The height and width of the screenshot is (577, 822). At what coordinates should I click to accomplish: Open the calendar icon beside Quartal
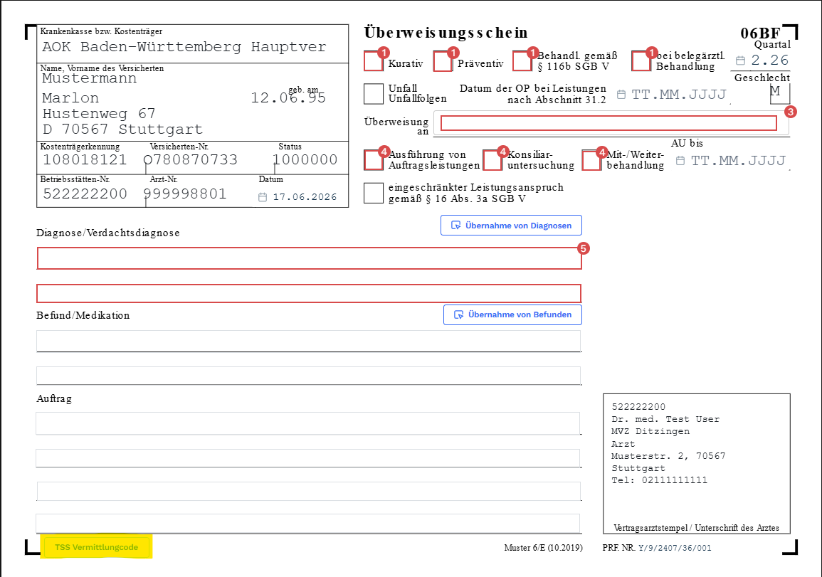point(740,60)
